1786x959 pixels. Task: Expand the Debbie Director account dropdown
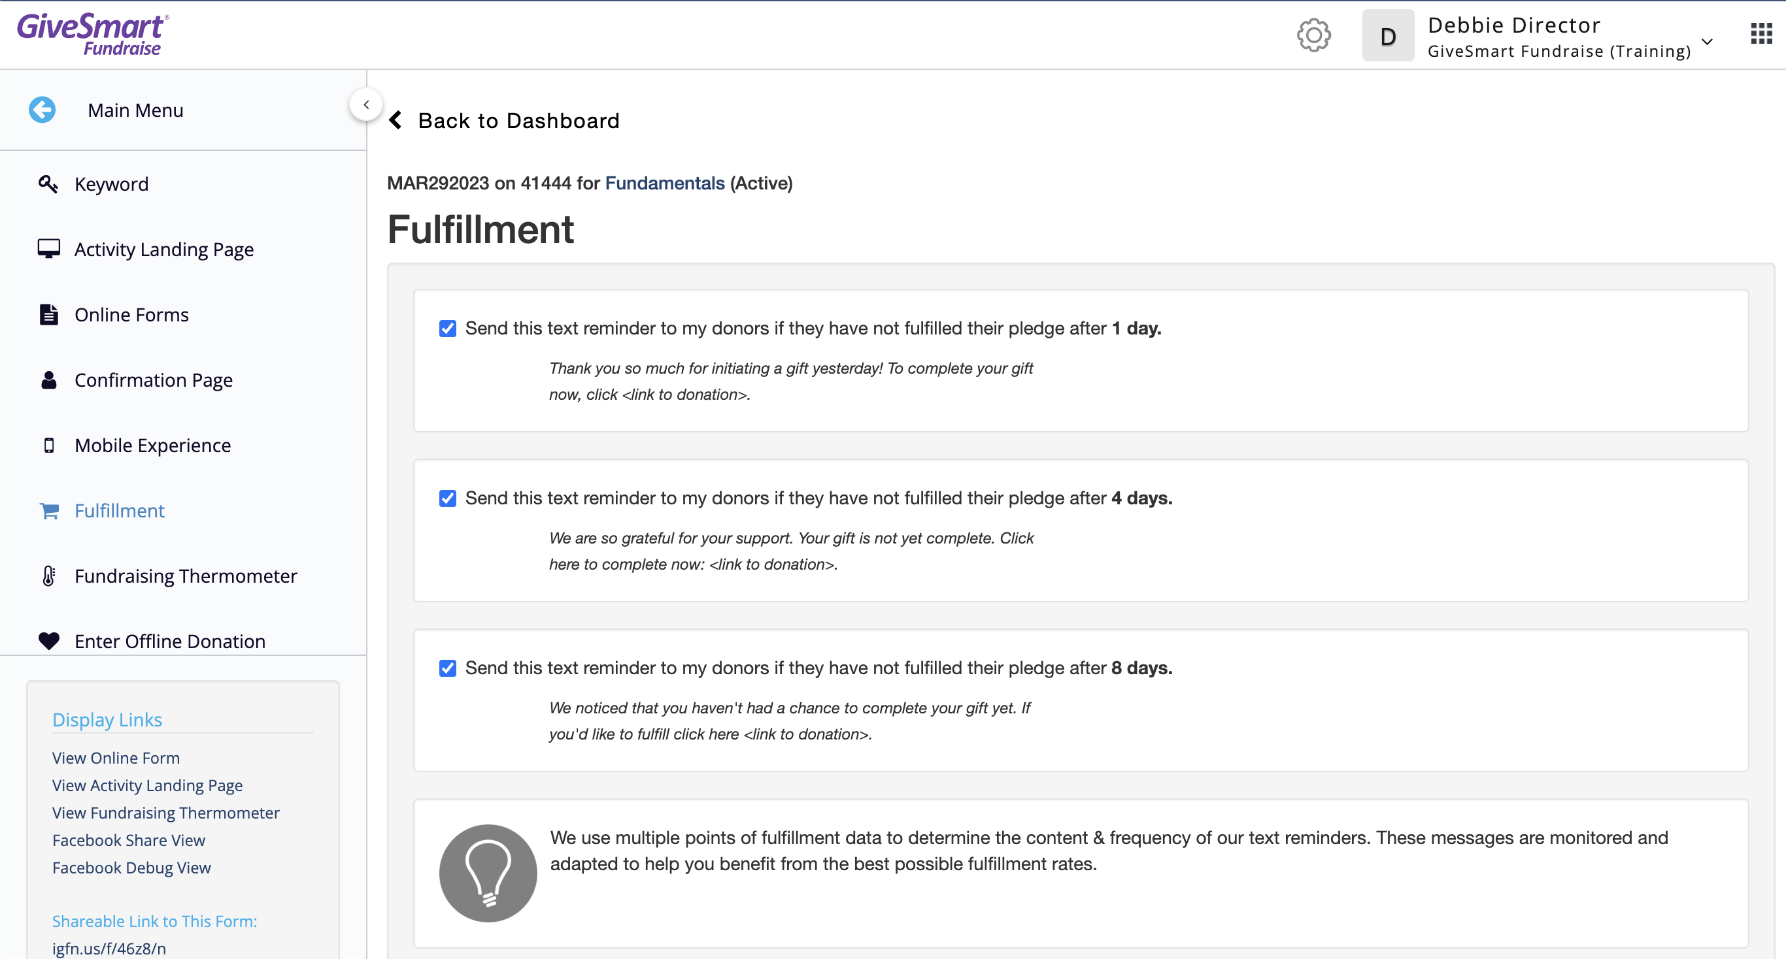(x=1707, y=42)
